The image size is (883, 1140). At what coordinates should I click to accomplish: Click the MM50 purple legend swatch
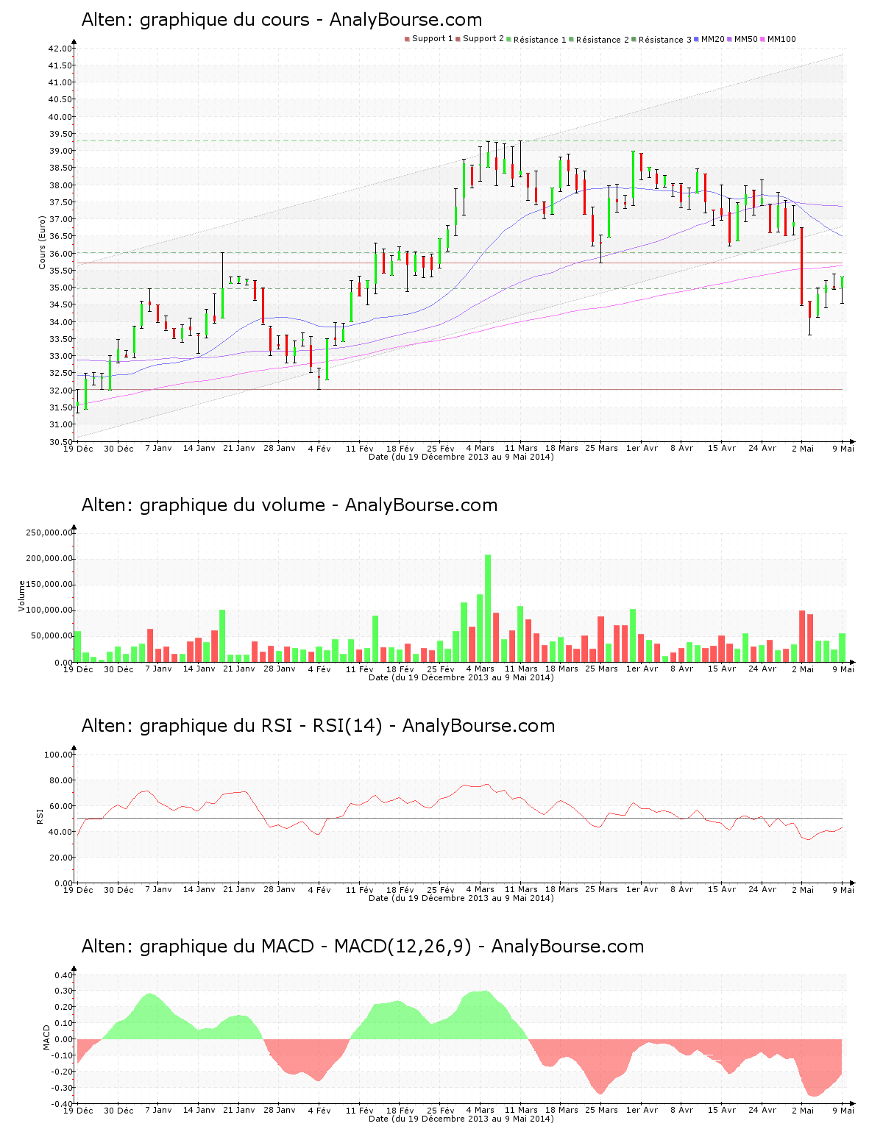729,39
